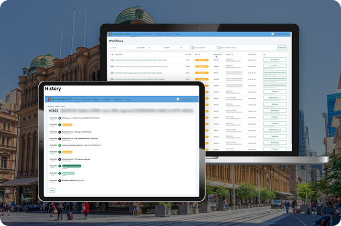The width and height of the screenshot is (341, 226).
Task: Open Workflows tab in laptop navigation bar
Action: pyautogui.click(x=134, y=34)
